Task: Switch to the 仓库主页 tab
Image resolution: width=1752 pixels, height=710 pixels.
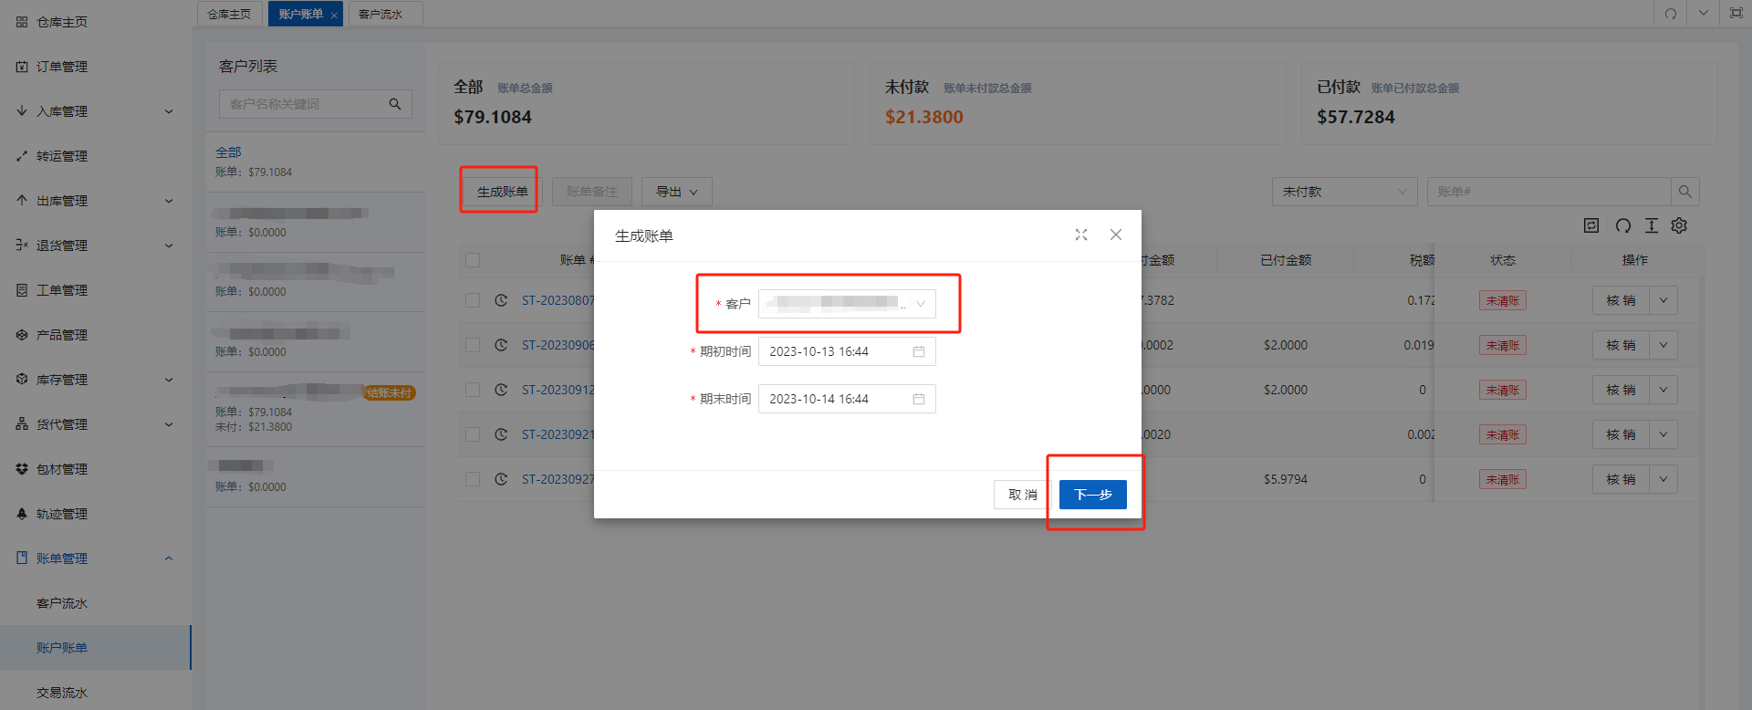Action: point(229,14)
